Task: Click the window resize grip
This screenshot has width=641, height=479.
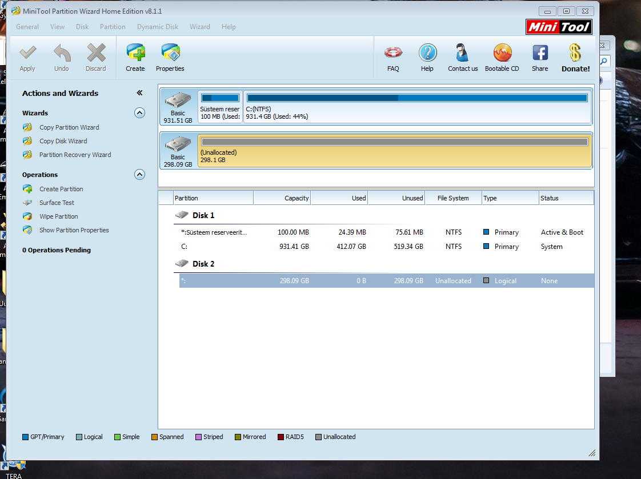Action: tap(592, 453)
